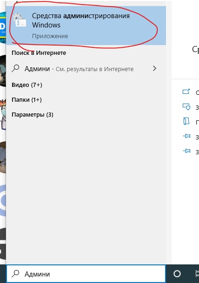
Task: Click magnifier icon beside Админи web result
Action: click(x=15, y=68)
